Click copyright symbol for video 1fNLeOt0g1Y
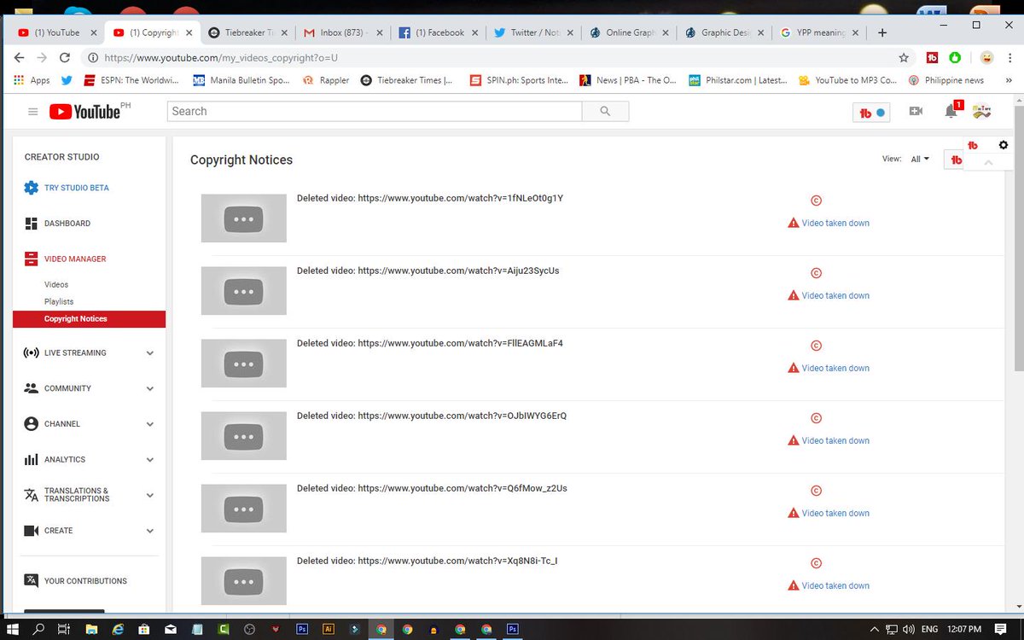1024x640 pixels. 816,201
